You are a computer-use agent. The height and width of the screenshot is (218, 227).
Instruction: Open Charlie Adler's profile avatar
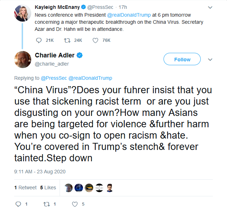click(23, 60)
